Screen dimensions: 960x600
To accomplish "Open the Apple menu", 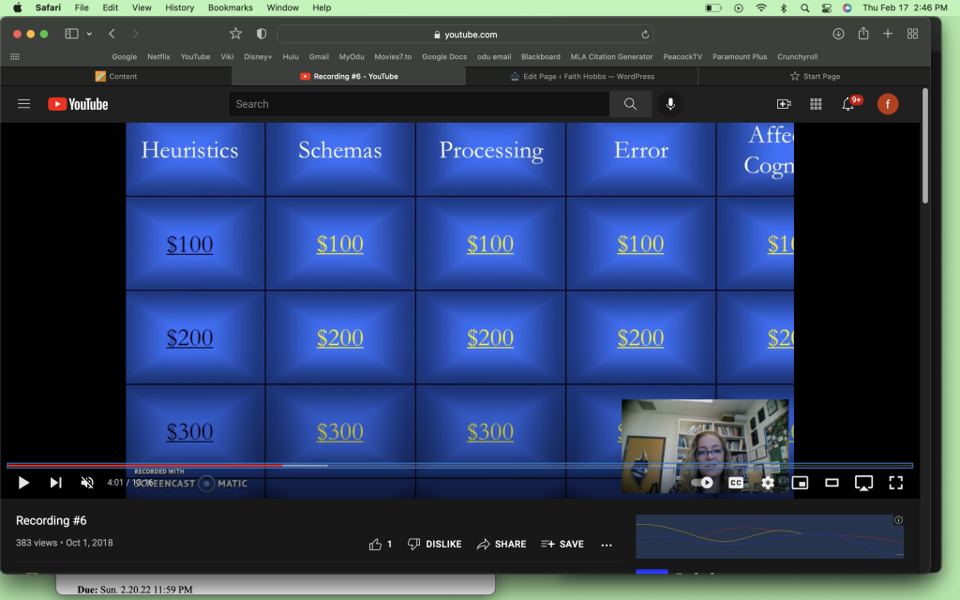I will [x=18, y=7].
